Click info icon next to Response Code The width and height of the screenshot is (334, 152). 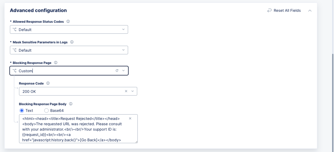coord(48,83)
